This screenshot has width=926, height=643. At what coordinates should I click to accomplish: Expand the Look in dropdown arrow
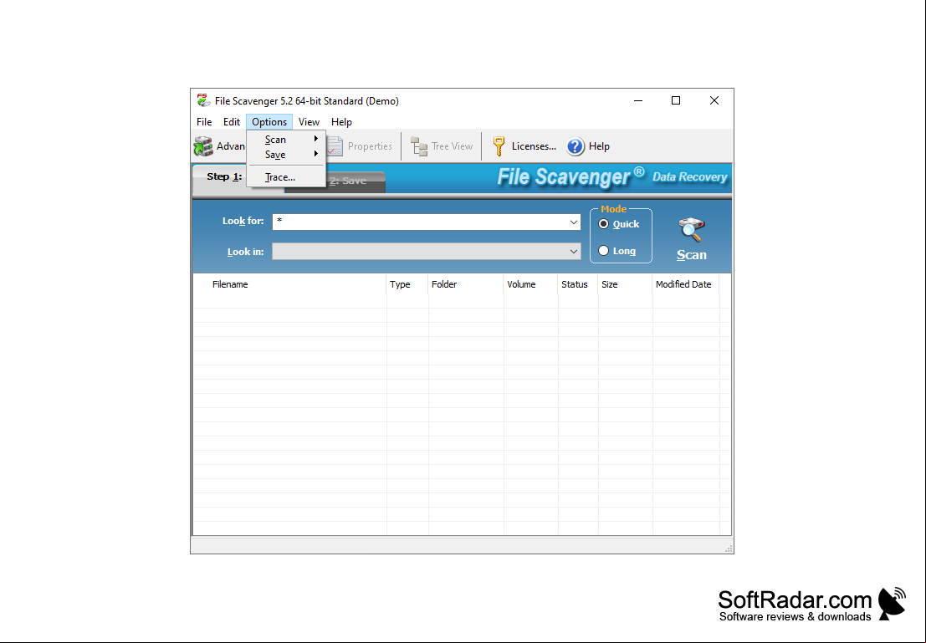(x=574, y=252)
